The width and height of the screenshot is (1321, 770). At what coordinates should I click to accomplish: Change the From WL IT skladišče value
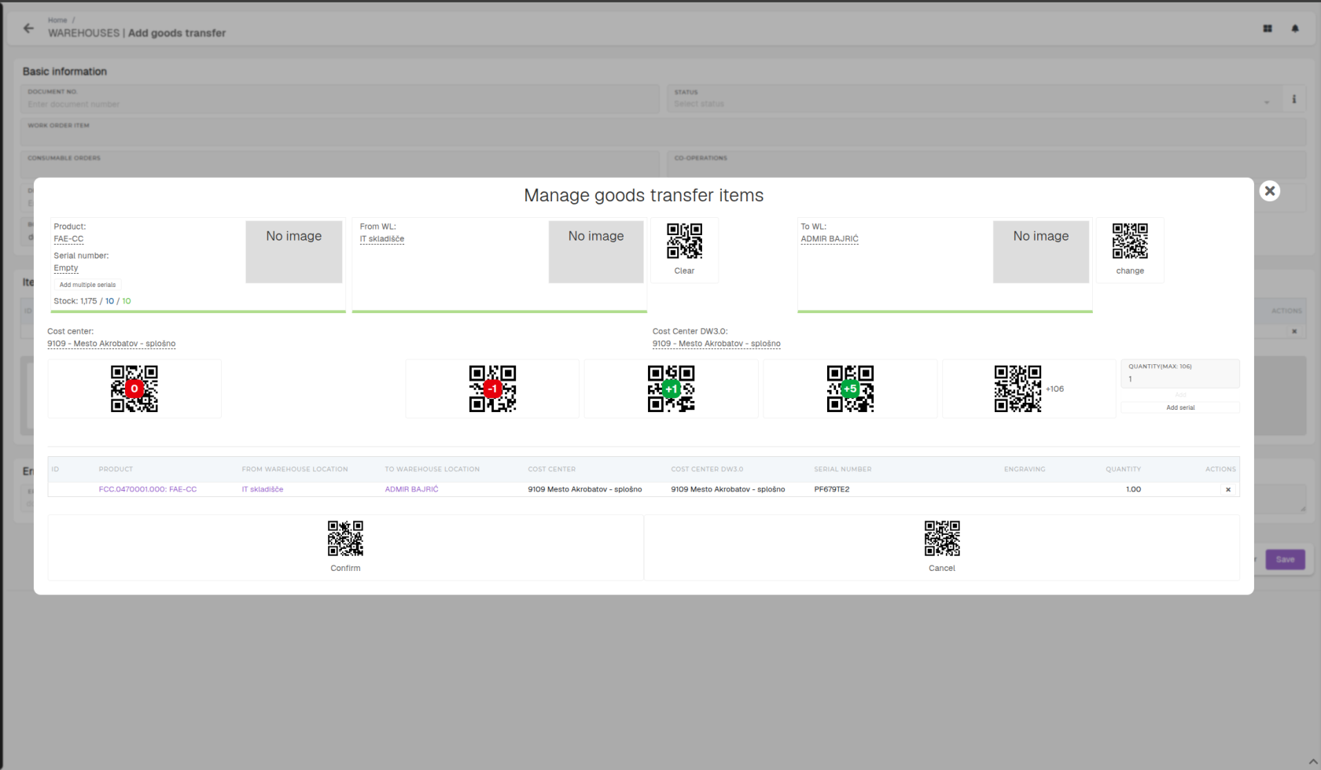pos(382,239)
